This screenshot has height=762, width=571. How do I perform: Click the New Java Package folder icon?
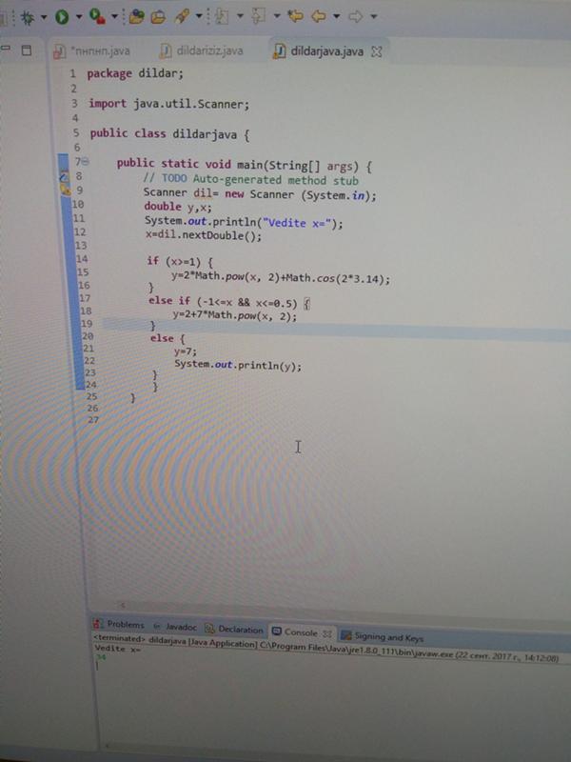(x=137, y=16)
